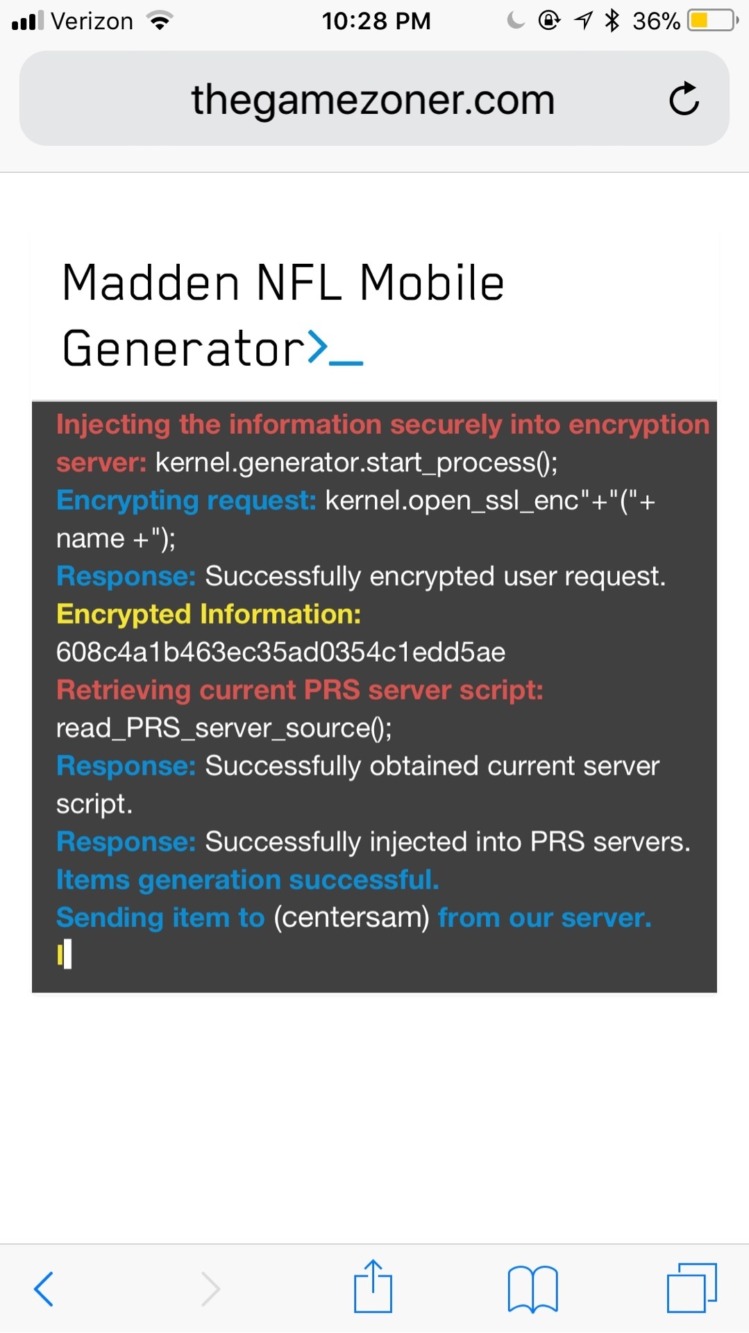The image size is (749, 1333).
Task: Tap the centersam username text
Action: click(x=351, y=917)
